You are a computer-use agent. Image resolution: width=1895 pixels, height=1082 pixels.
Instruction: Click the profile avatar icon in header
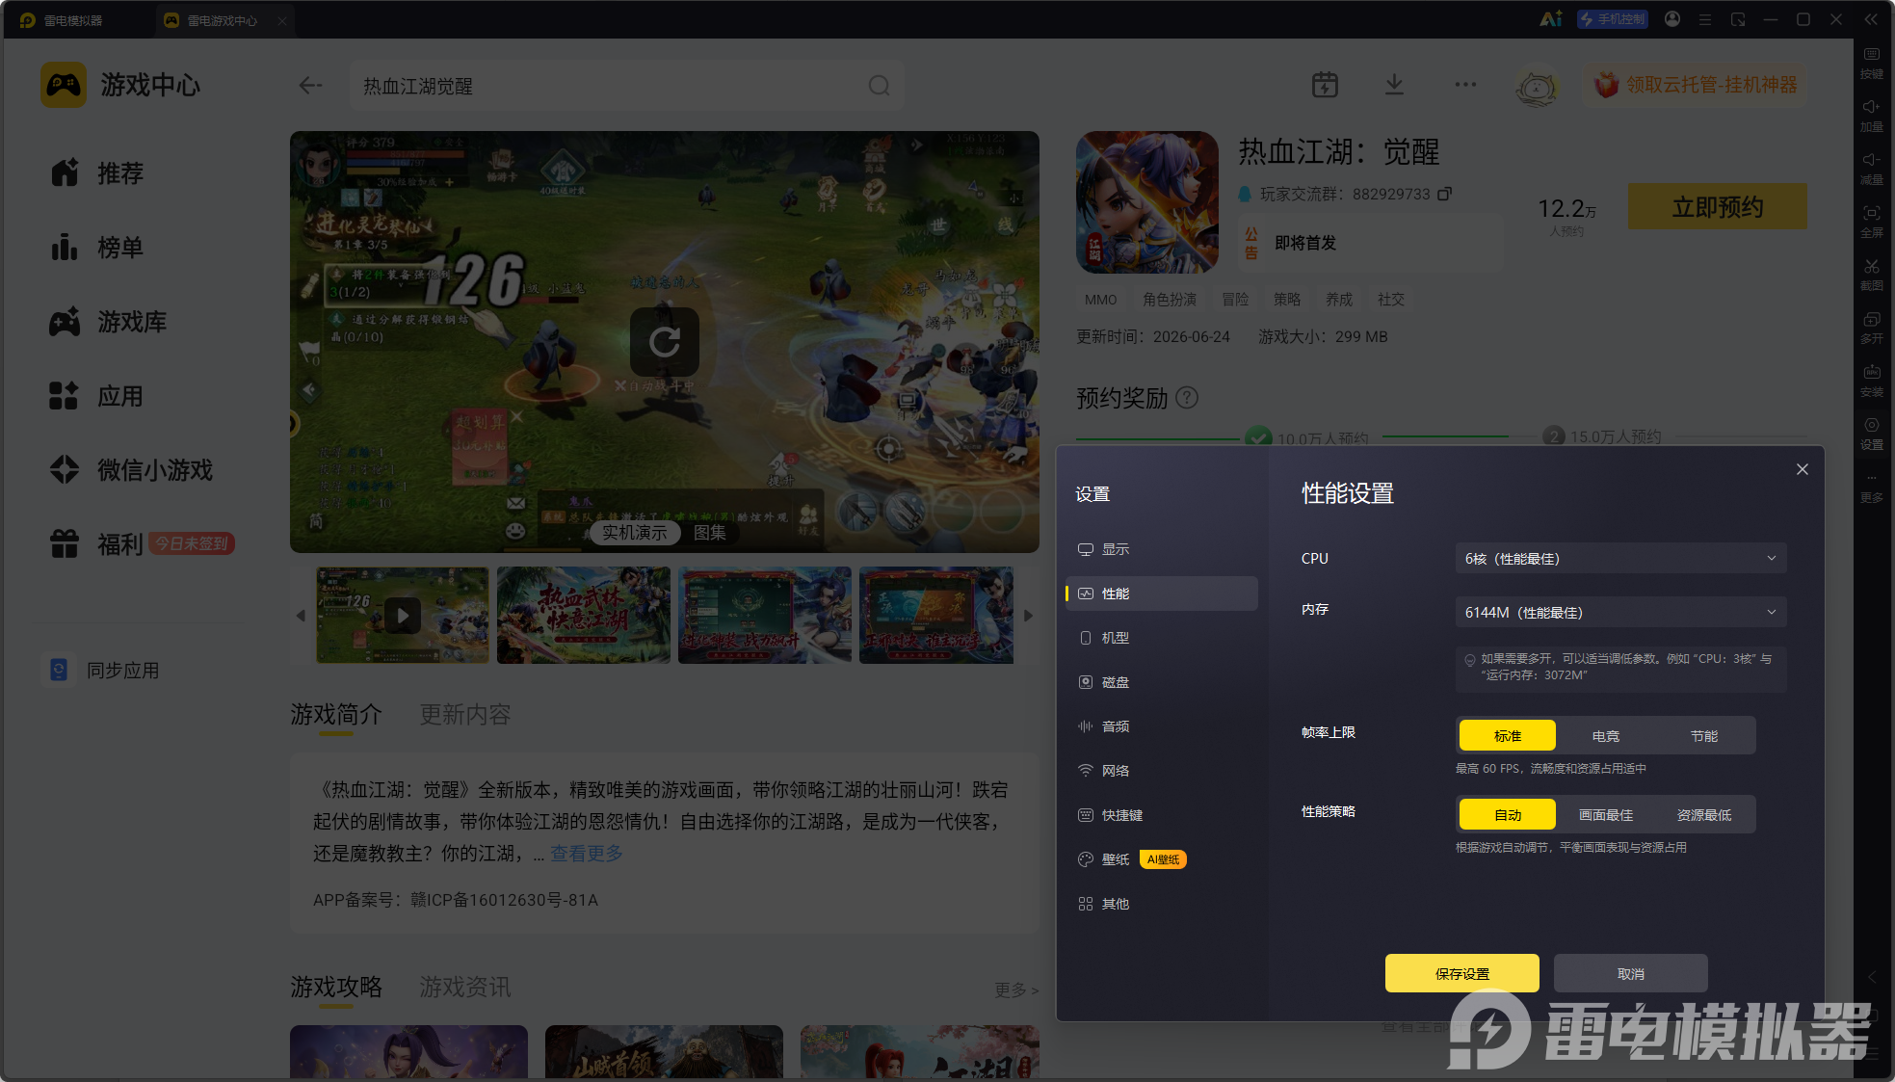click(x=1537, y=87)
